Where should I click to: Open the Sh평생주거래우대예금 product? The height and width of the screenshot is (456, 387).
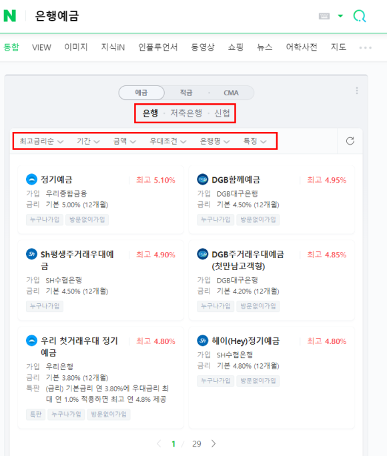pyautogui.click(x=77, y=260)
